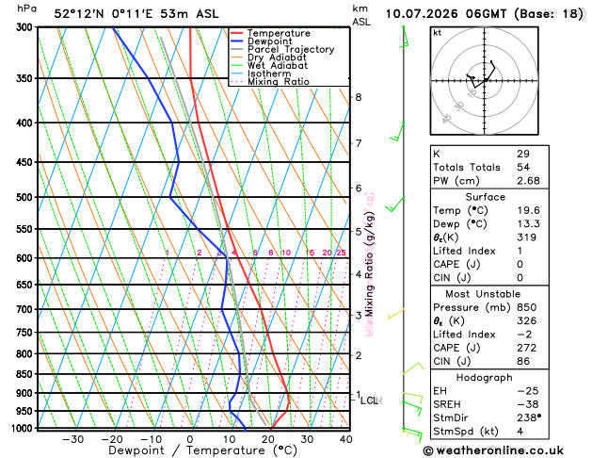Click Most Unstable Pressure value 850
The image size is (592, 458).
(x=527, y=307)
